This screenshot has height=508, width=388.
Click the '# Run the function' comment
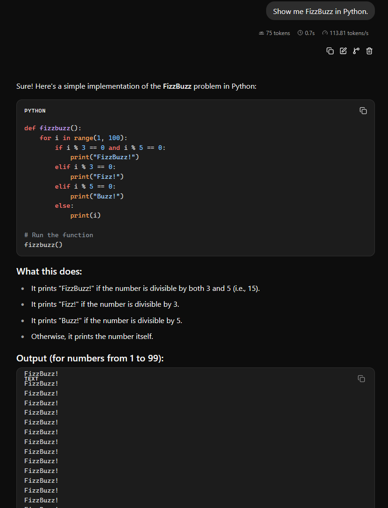pos(59,235)
